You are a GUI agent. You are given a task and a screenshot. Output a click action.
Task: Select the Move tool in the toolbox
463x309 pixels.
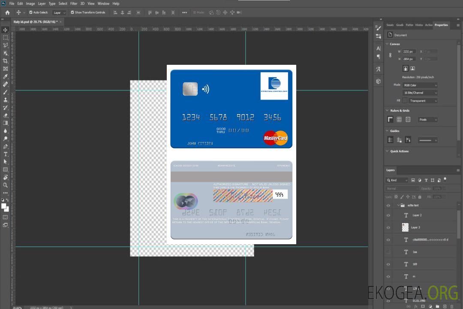click(5, 30)
